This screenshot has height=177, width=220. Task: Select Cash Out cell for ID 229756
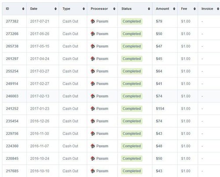pyautogui.click(x=70, y=134)
